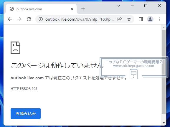Viewport: 170px width, 127px height.
Task: Expand the tab search chevron
Action: (x=119, y=6)
